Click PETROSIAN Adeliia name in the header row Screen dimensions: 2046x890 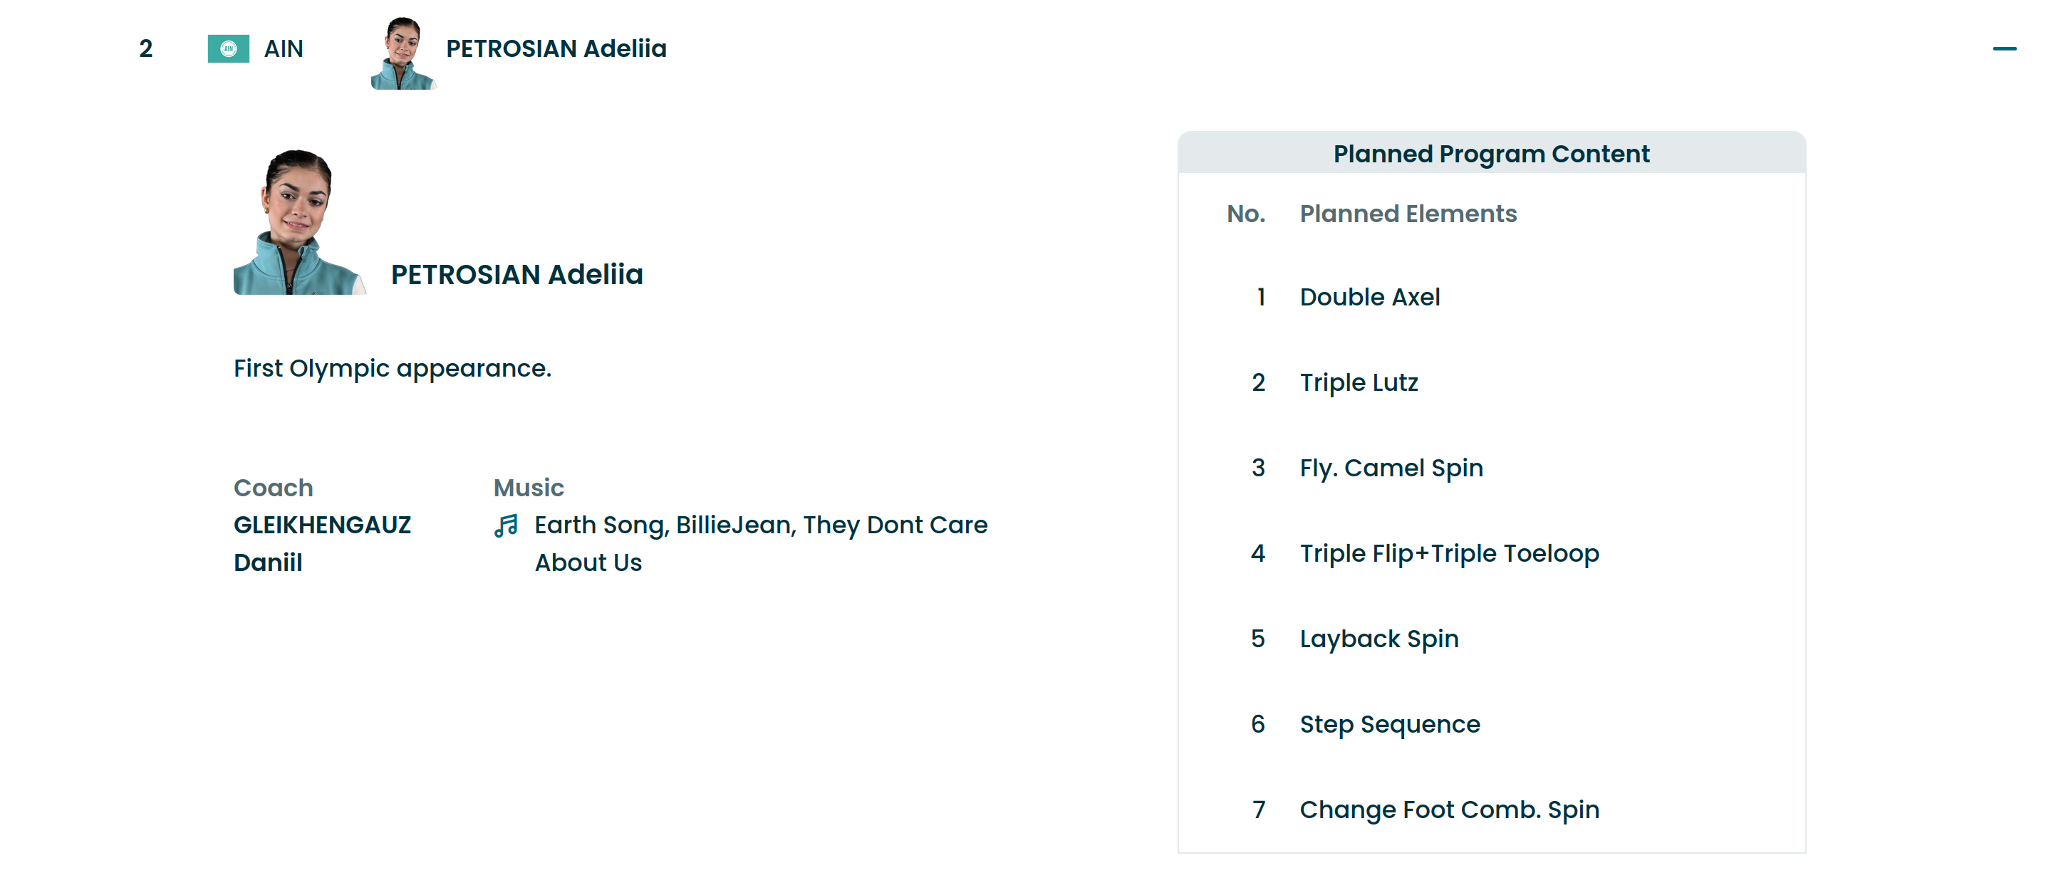click(556, 49)
